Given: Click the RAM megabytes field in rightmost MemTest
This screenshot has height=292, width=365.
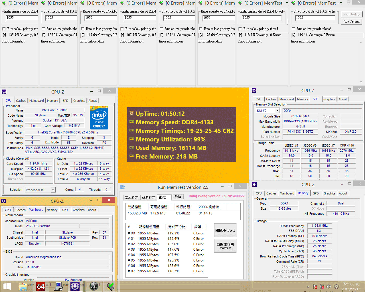Looking at the screenshot, I should pos(315,18).
